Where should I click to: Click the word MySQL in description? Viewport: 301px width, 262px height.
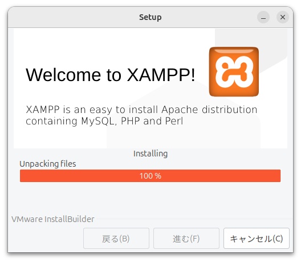click(99, 121)
